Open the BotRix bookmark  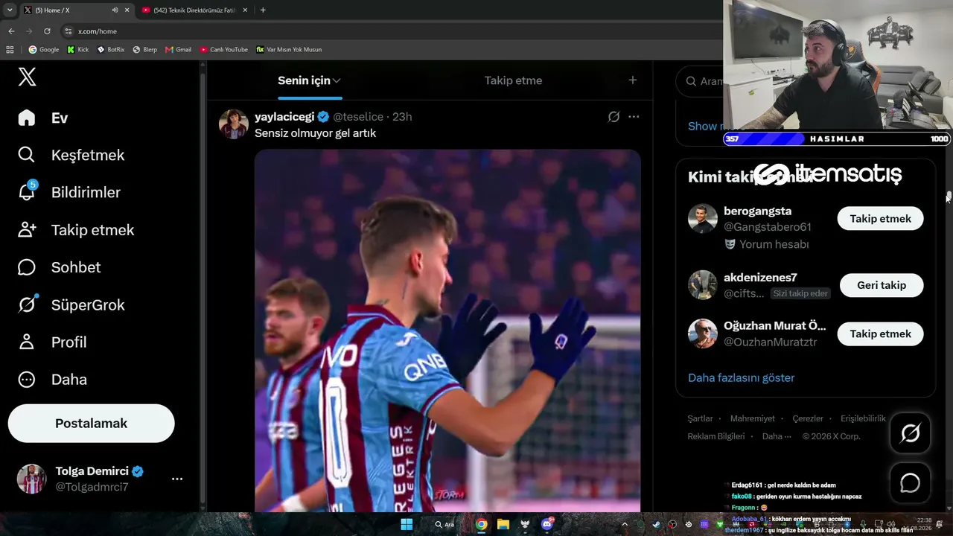coord(111,50)
